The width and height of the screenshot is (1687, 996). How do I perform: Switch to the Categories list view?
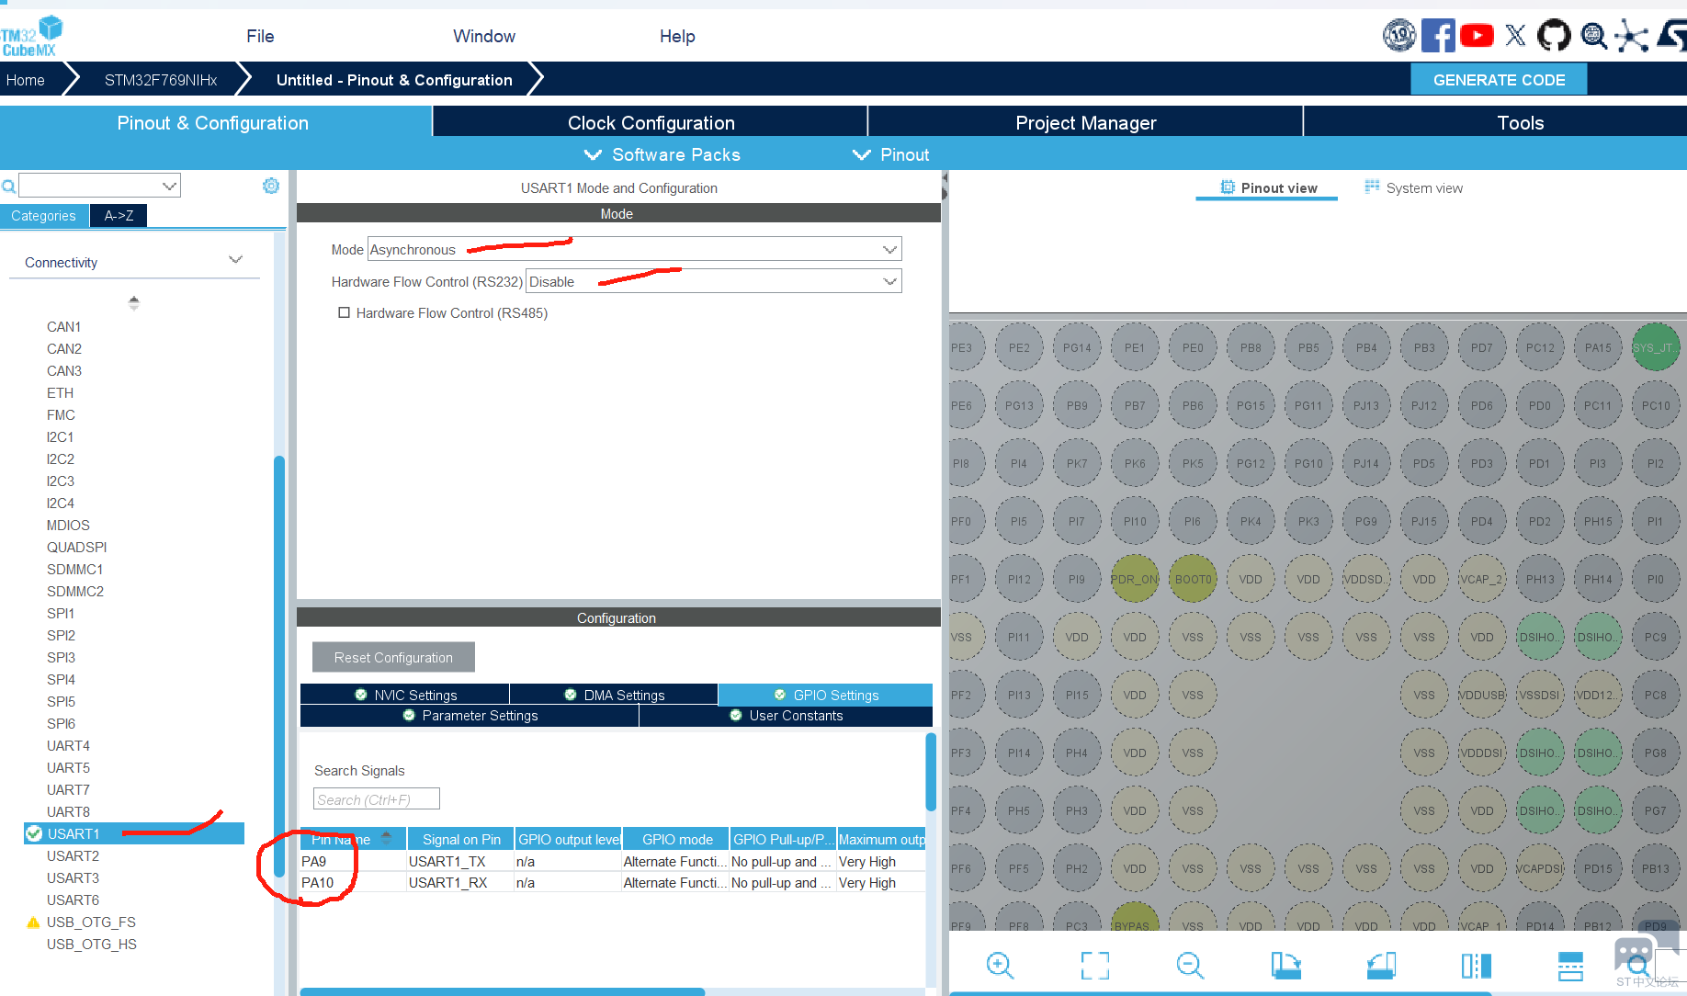44,215
